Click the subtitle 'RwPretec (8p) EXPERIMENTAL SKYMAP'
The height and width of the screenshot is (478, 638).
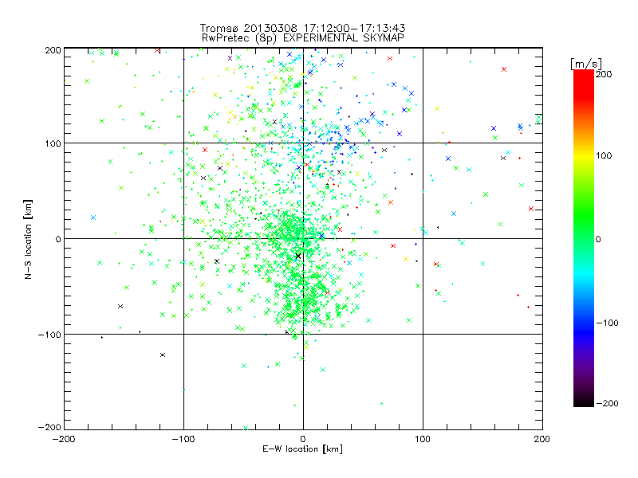[303, 38]
